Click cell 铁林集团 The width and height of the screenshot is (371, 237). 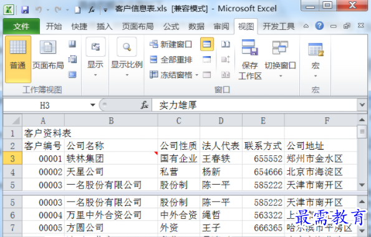pos(111,158)
